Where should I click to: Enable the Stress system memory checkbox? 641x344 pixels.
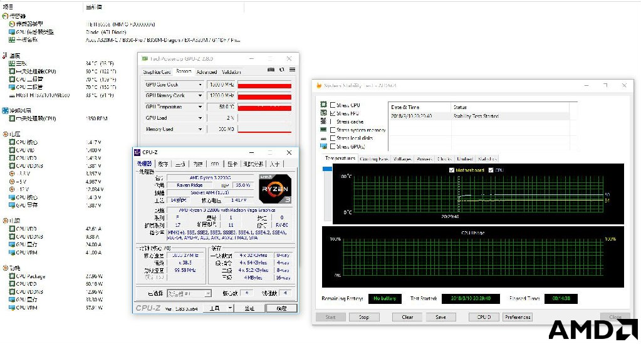point(332,130)
